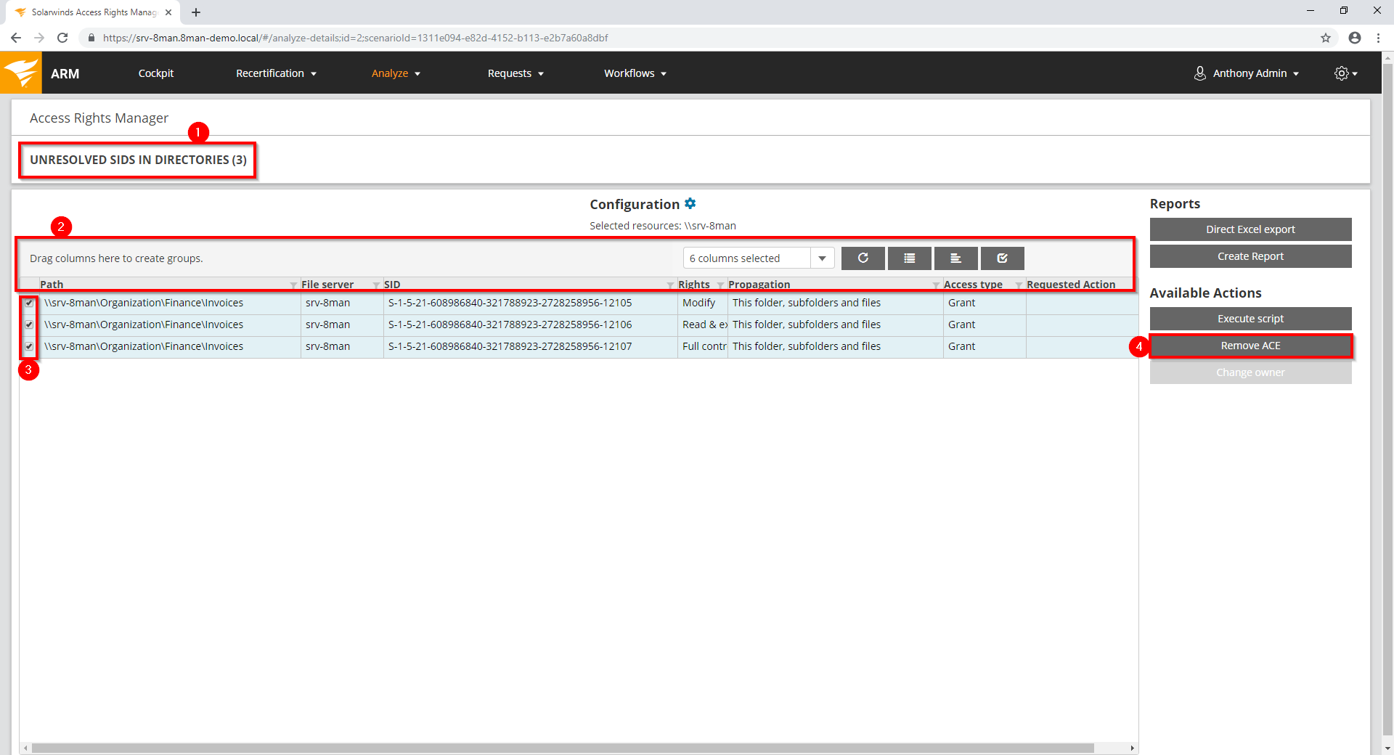Click the Direct Excel export button
The height and width of the screenshot is (755, 1394).
click(x=1250, y=229)
